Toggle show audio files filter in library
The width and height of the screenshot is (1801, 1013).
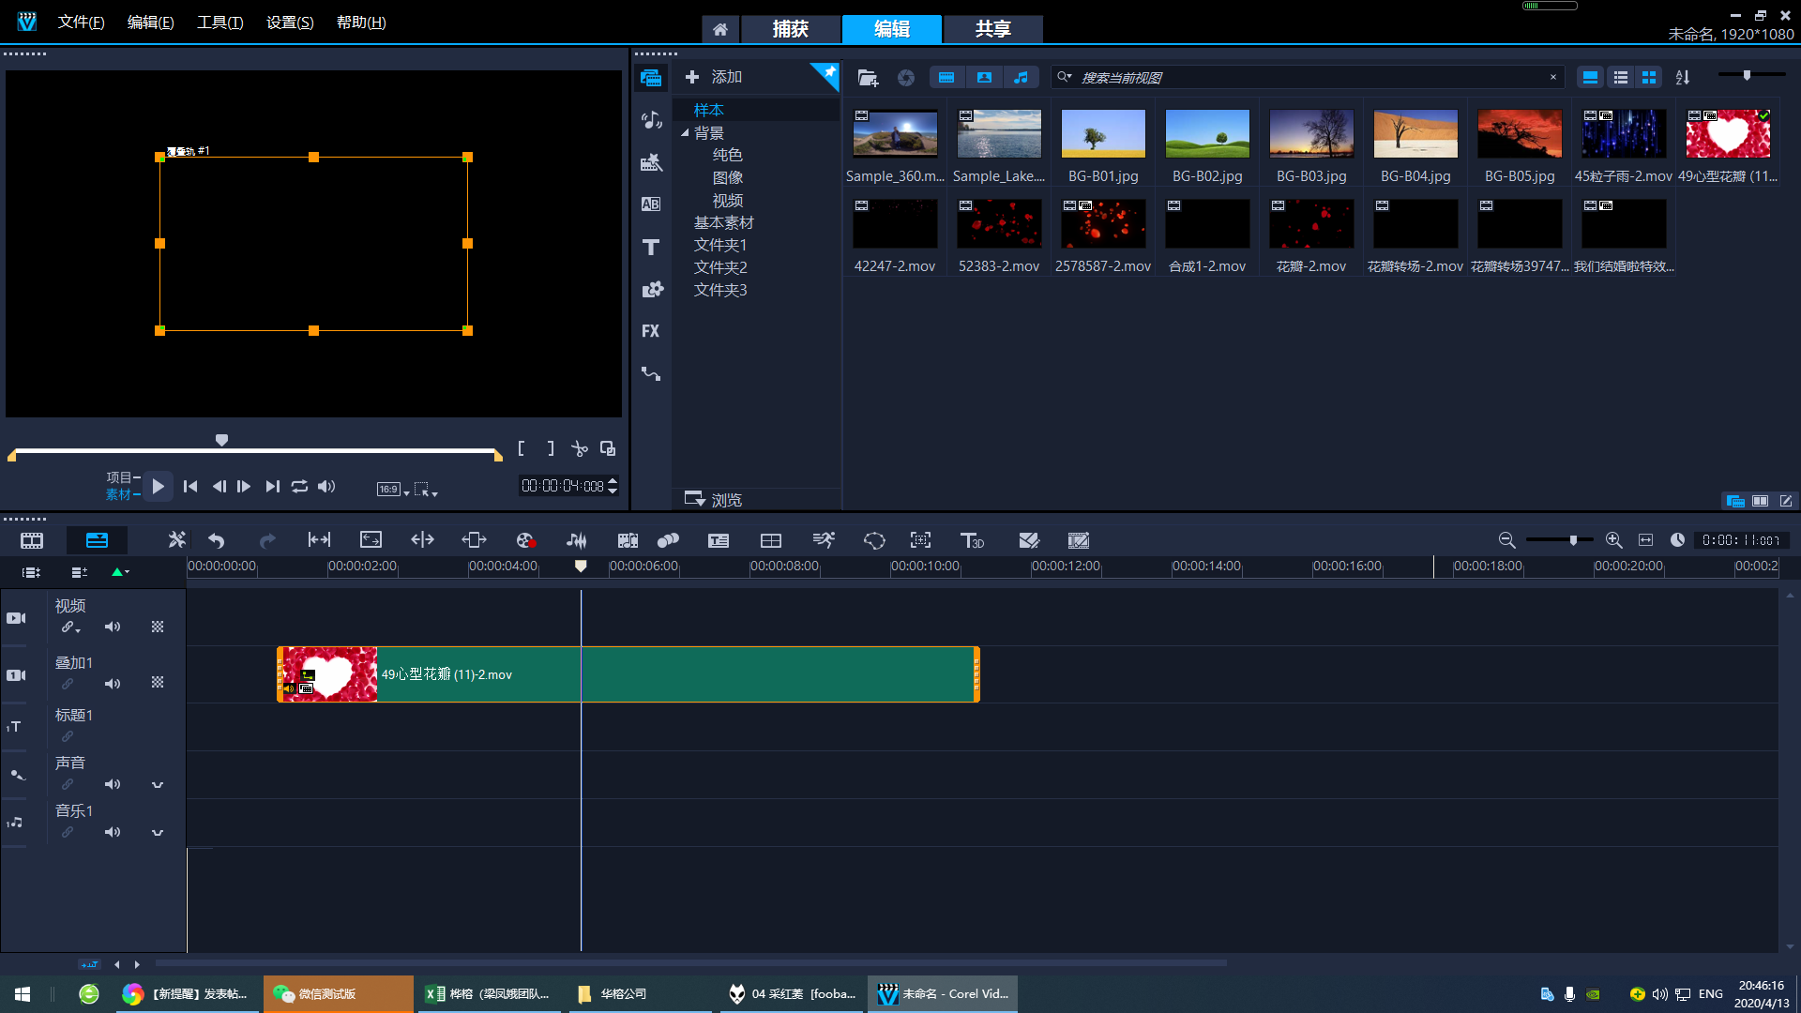click(1022, 78)
